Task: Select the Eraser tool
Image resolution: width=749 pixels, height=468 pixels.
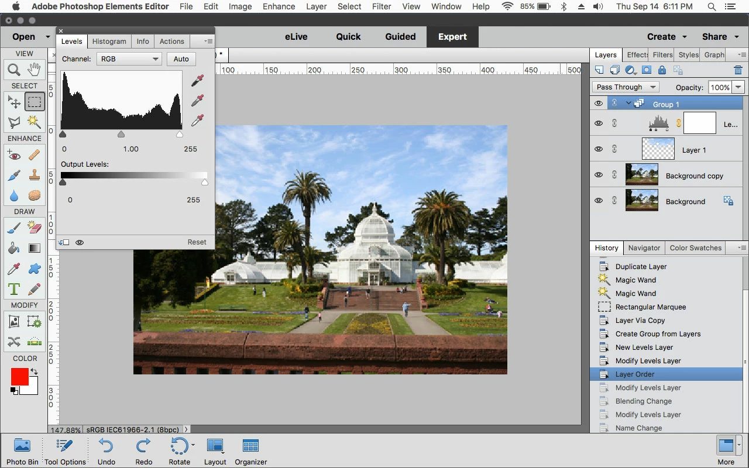Action: tap(34, 228)
